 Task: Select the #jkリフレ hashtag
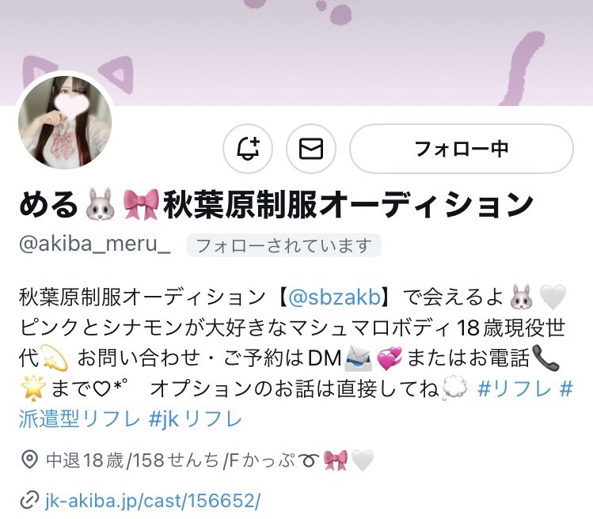[196, 419]
